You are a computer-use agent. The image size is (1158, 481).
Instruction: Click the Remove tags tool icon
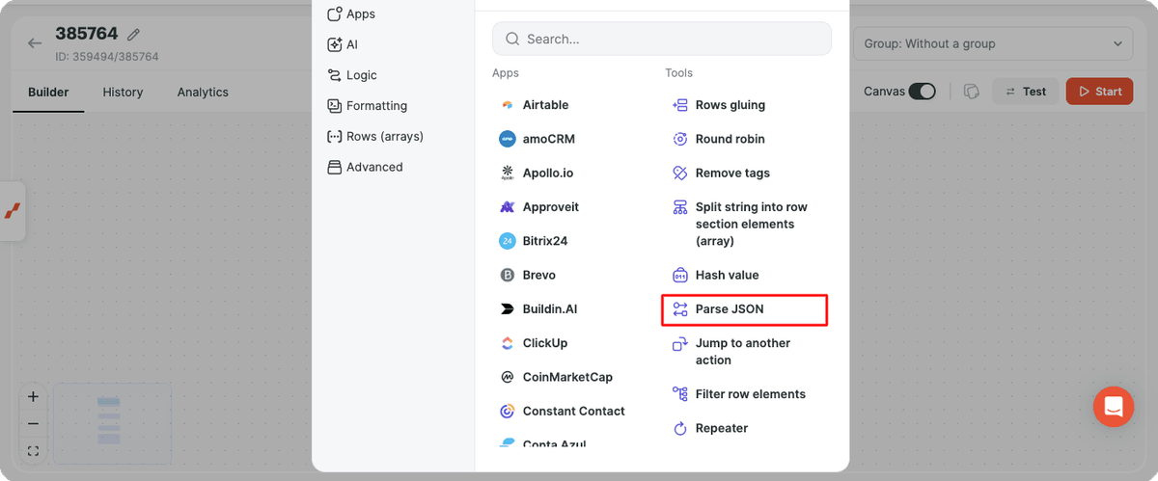680,174
